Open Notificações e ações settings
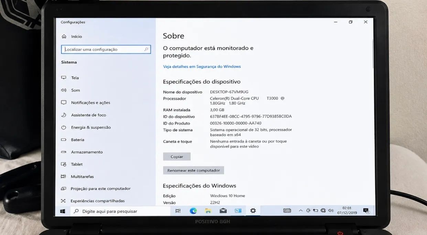The image size is (427, 235). [x=91, y=102]
